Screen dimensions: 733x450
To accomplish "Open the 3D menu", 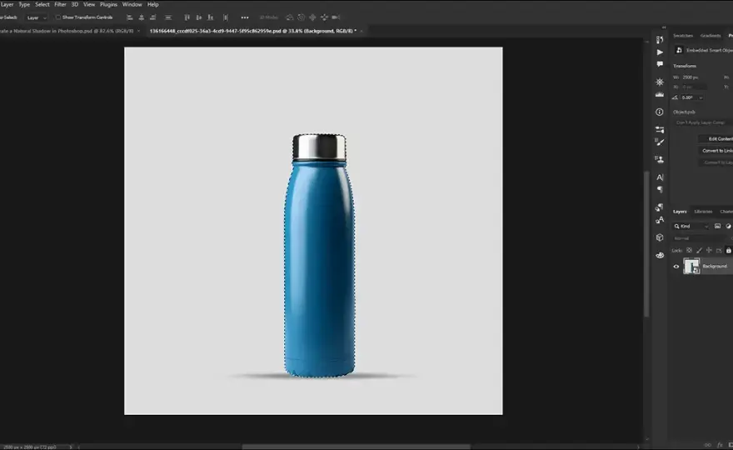I will point(75,5).
